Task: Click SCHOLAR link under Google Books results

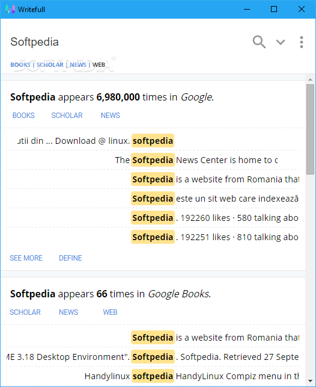Action: pos(25,312)
